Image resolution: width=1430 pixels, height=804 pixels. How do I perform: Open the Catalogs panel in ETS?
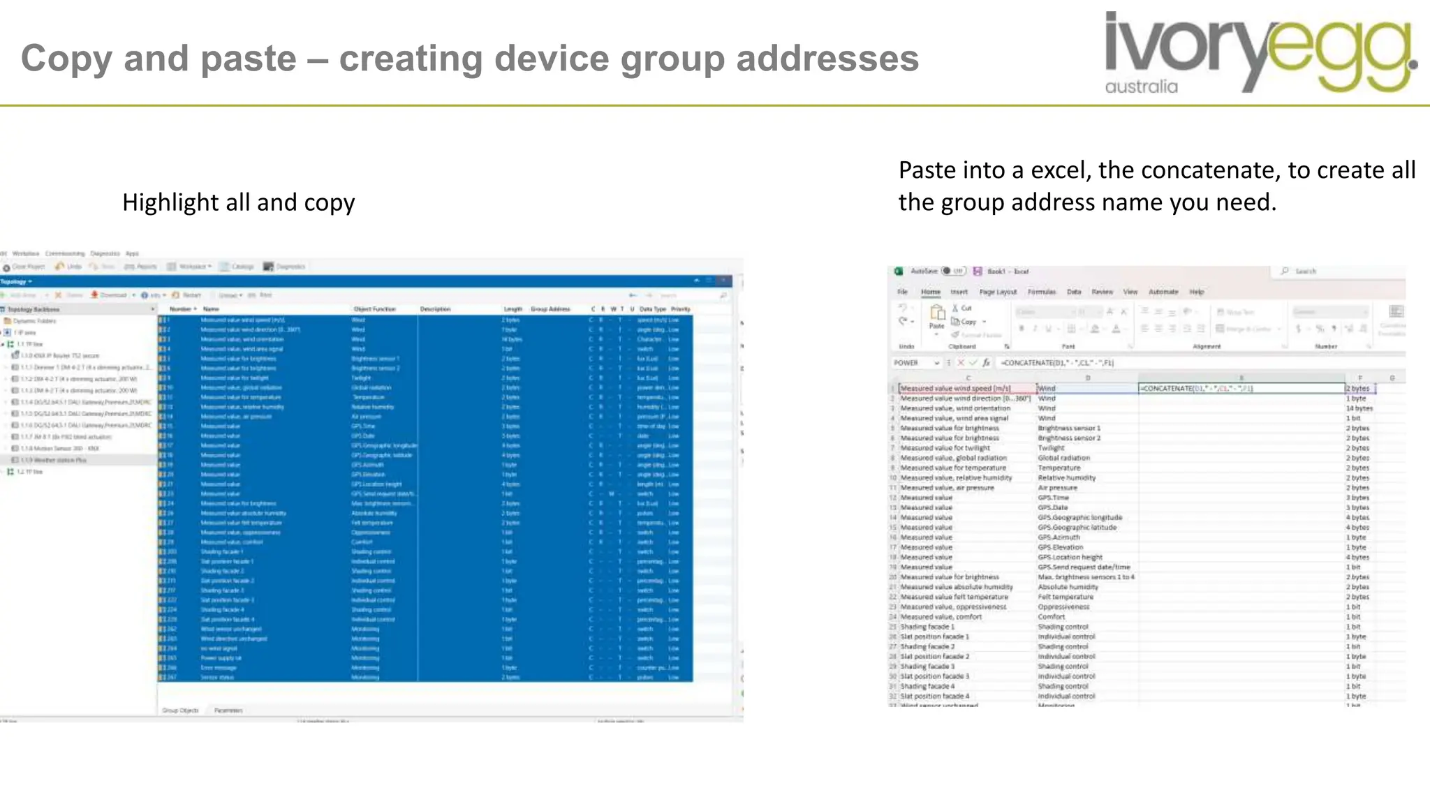[x=237, y=267]
